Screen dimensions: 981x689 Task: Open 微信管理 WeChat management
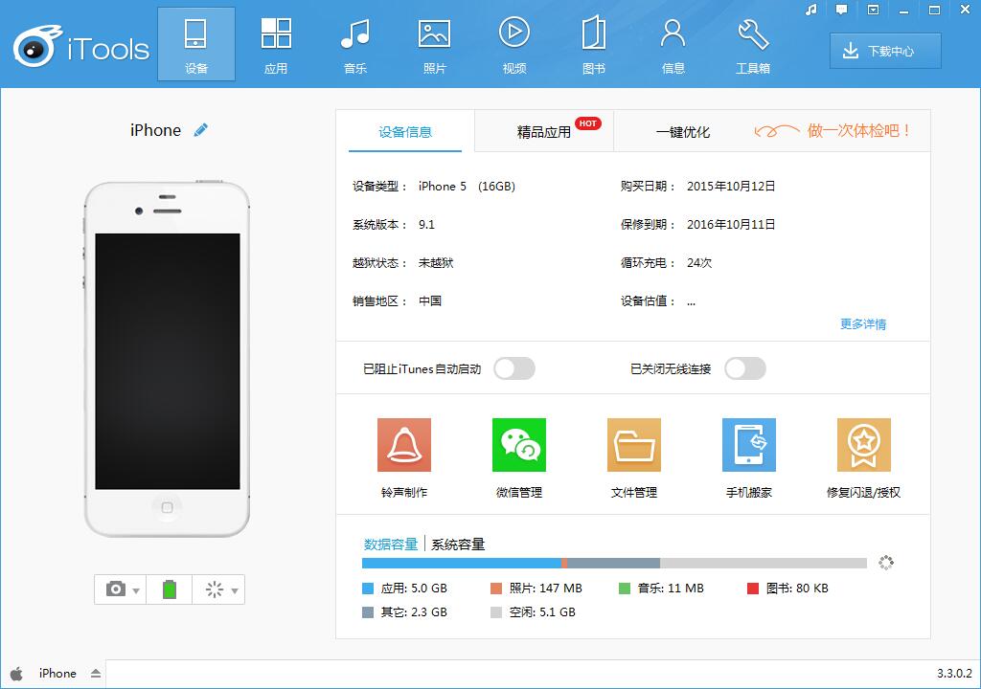(x=518, y=446)
